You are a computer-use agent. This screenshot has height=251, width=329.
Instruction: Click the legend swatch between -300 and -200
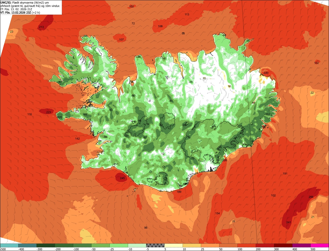pos(46,245)
